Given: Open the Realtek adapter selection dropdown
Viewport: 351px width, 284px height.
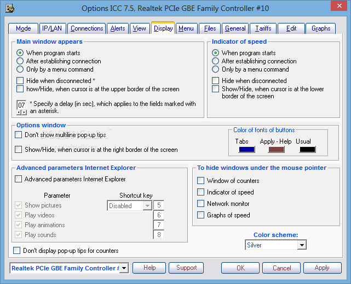Looking at the screenshot, I should [69, 268].
